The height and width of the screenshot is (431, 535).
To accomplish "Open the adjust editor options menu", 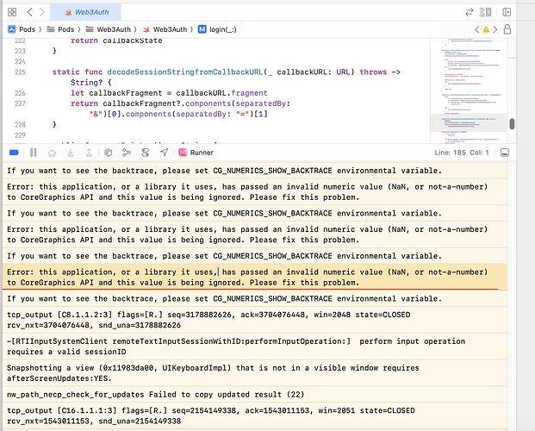I will pos(486,12).
